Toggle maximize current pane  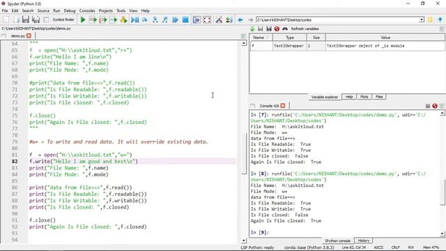(x=197, y=20)
